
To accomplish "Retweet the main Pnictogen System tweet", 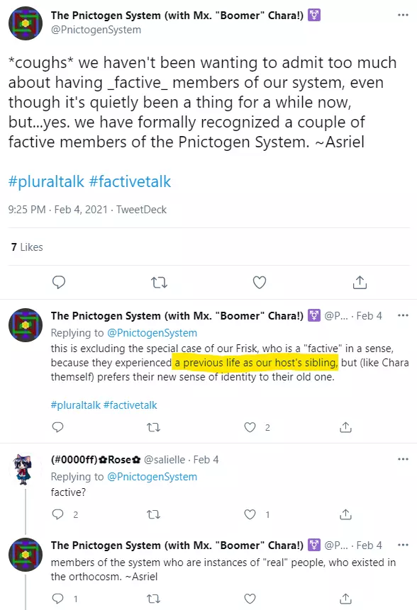I will coord(159,282).
